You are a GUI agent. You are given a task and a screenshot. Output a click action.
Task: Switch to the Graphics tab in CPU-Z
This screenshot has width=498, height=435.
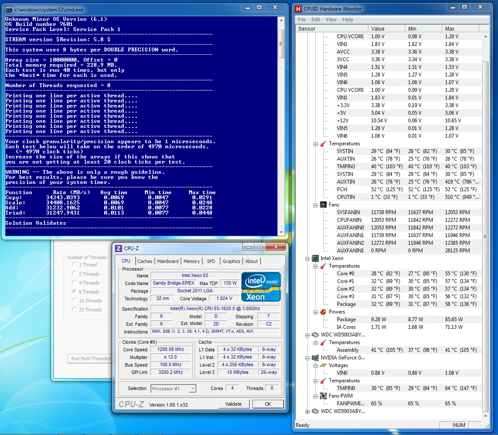coord(231,261)
